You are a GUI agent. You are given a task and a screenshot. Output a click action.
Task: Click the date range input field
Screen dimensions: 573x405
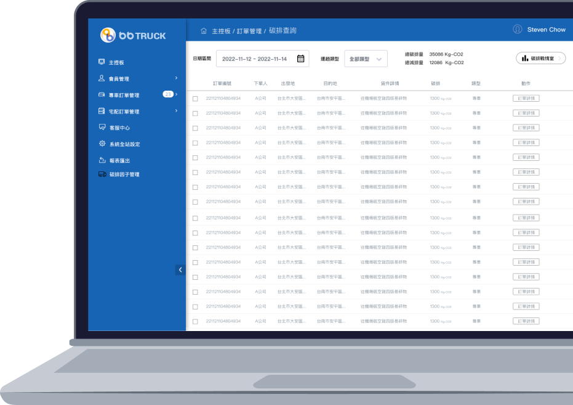(255, 59)
